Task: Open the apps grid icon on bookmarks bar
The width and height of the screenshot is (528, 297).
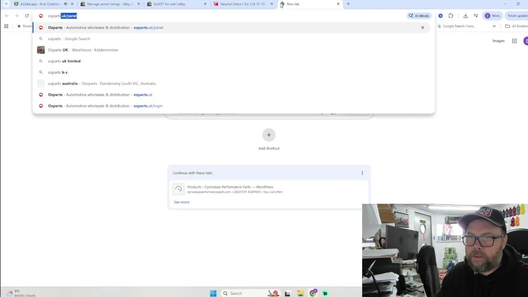Action: coord(6,26)
